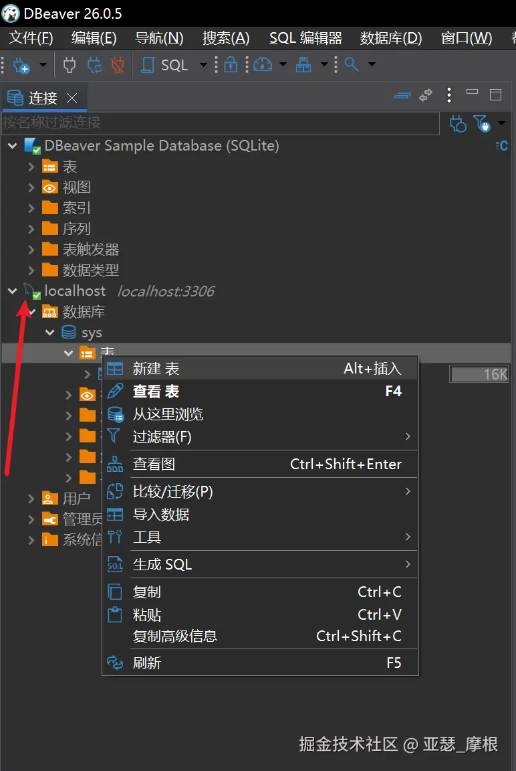Viewport: 516px width, 771px height.
Task: Click the Reconnect (invalidate) plug icon
Action: click(x=94, y=65)
